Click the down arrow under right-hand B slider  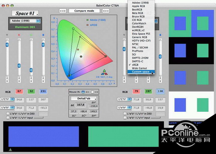point(160,81)
